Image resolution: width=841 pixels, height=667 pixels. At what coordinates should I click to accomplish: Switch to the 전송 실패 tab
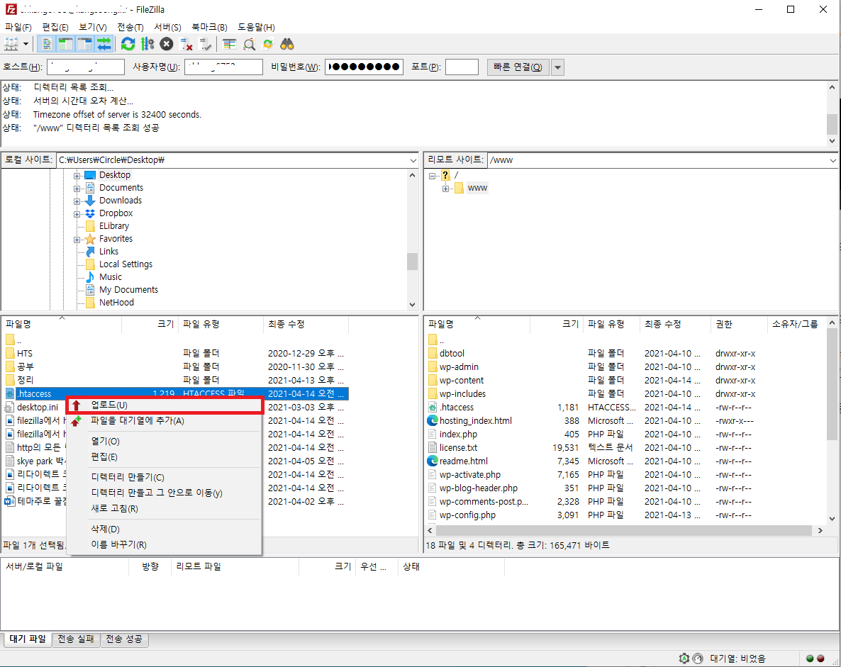(76, 639)
